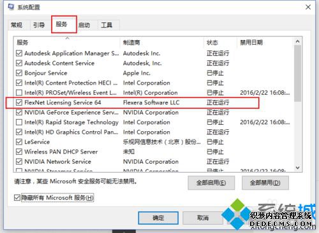
Task: Click the 全部启用(E) button
Action: pos(211,183)
